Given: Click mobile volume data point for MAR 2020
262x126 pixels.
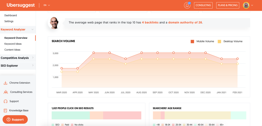Looking at the screenshot, I should (x=62, y=68).
